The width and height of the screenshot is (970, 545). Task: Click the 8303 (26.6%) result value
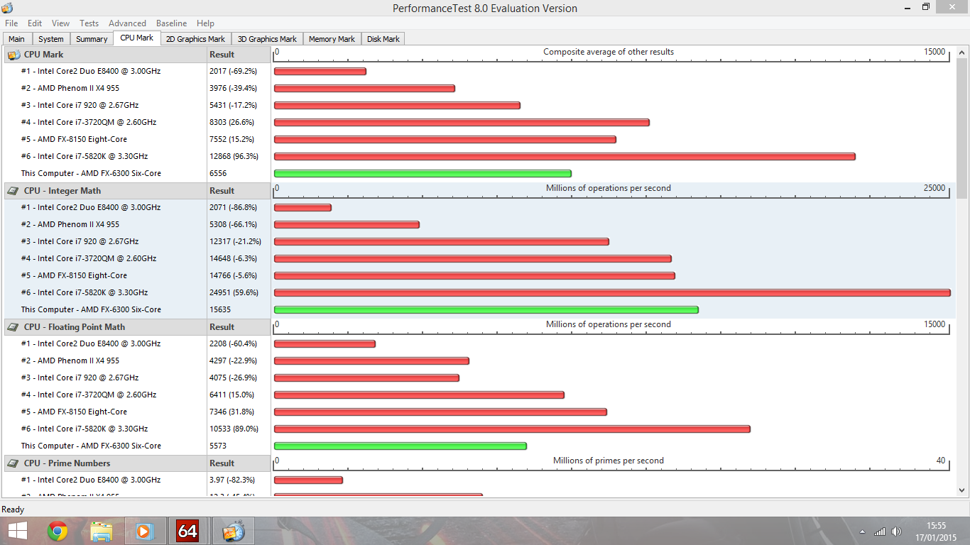232,122
